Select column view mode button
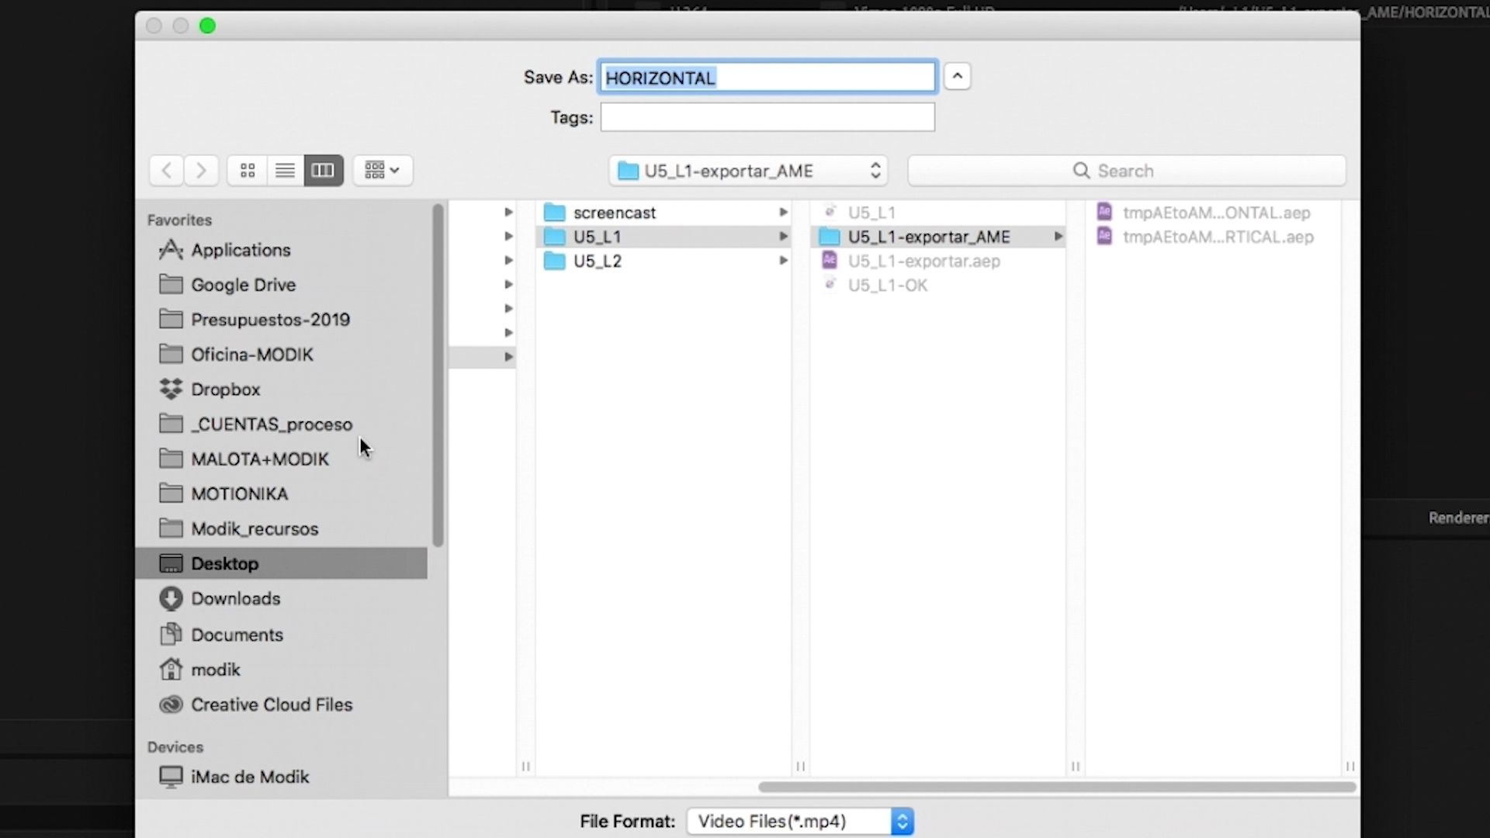The width and height of the screenshot is (1490, 838). pos(323,171)
